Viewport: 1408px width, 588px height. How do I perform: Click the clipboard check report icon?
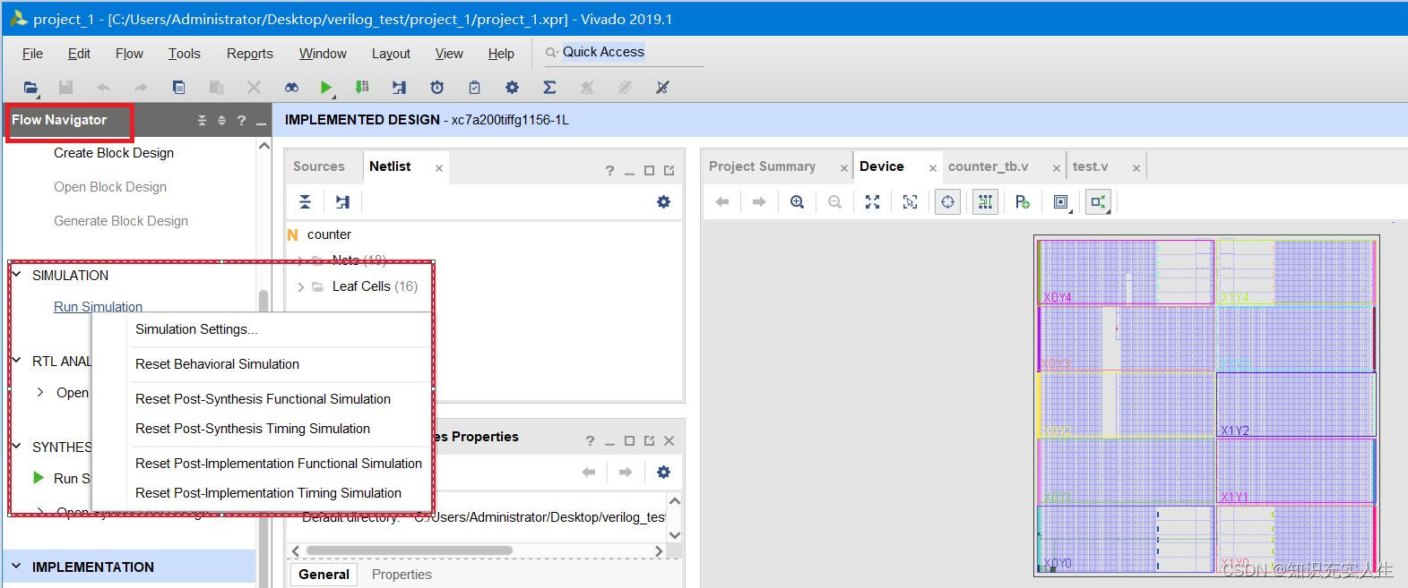click(474, 88)
